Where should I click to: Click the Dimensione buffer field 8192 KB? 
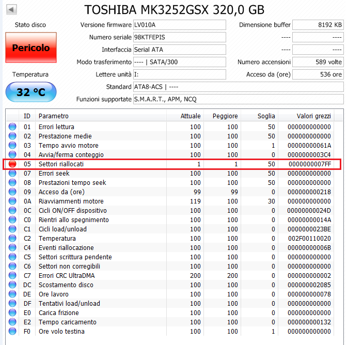(318, 25)
